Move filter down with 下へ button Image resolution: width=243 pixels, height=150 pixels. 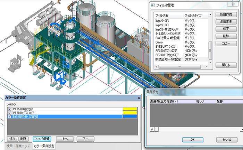85,139
